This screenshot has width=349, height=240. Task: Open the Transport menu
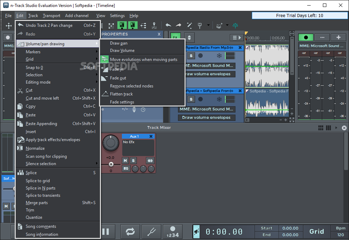tap(52, 16)
